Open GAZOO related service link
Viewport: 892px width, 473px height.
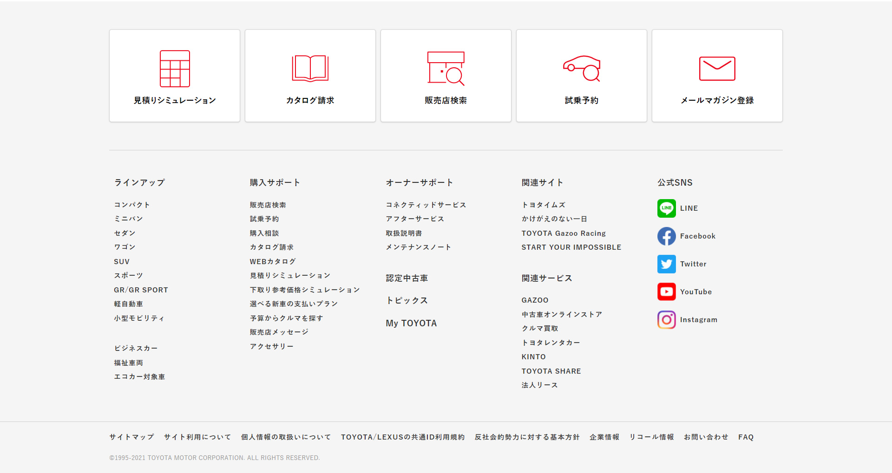535,300
